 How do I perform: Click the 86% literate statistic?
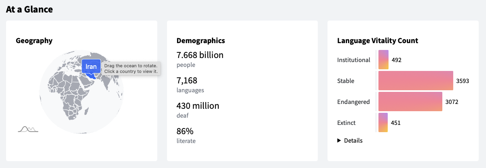[x=186, y=135]
